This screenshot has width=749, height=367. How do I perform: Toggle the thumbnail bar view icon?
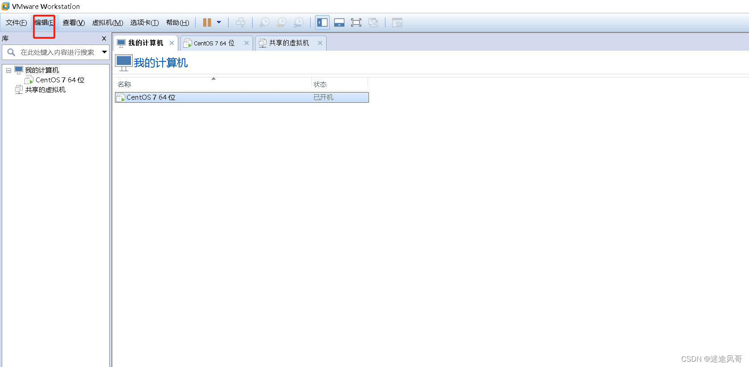click(339, 22)
